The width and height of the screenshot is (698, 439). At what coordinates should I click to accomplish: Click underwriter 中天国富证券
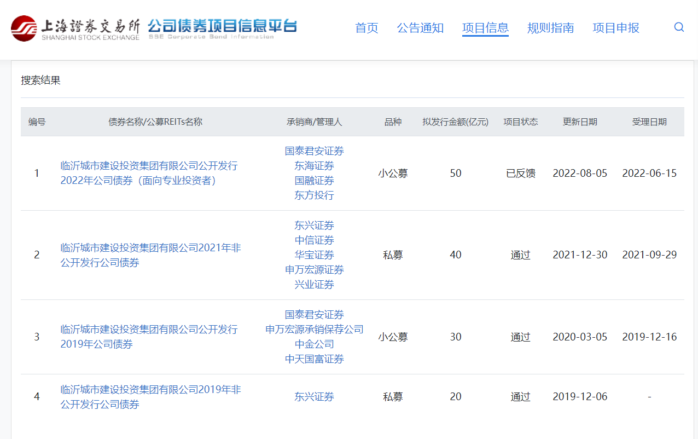click(x=314, y=359)
